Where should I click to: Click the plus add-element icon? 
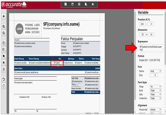(4, 16)
